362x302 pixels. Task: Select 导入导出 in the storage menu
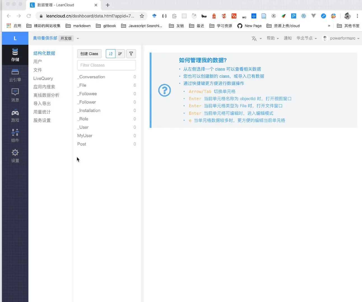point(42,103)
